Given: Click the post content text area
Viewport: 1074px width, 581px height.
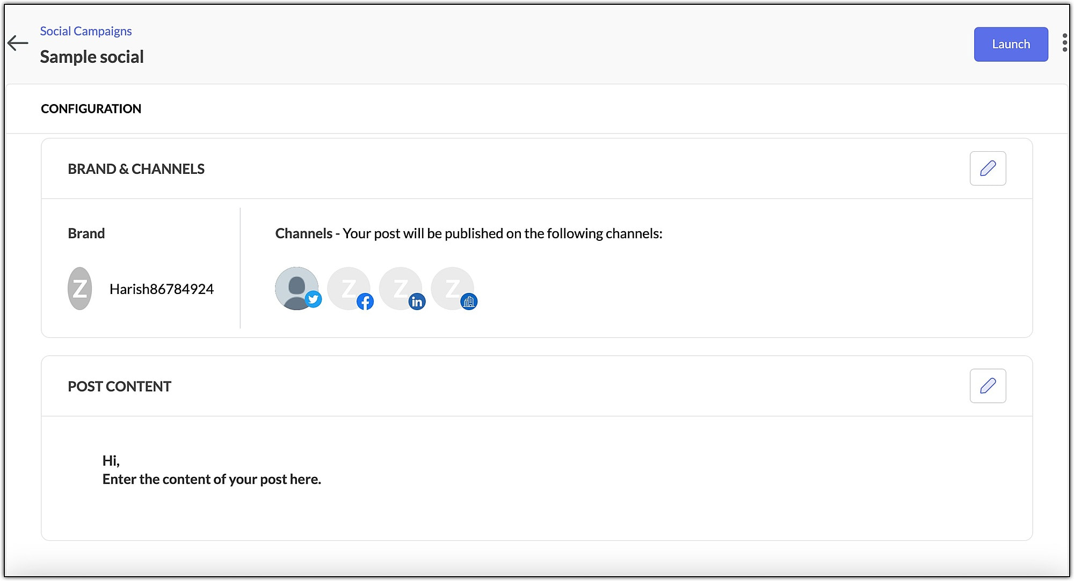Looking at the screenshot, I should click(212, 470).
